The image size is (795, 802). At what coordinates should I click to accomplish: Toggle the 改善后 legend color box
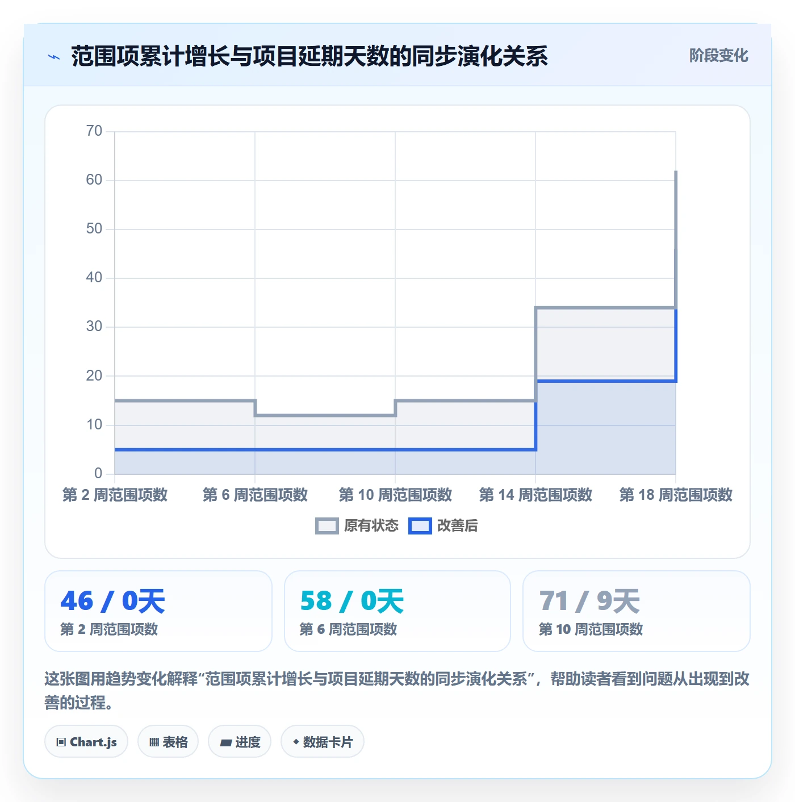tap(420, 526)
